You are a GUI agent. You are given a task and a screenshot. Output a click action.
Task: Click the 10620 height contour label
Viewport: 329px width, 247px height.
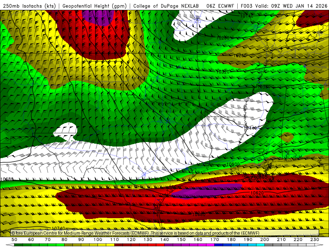pyautogui.click(x=257, y=193)
